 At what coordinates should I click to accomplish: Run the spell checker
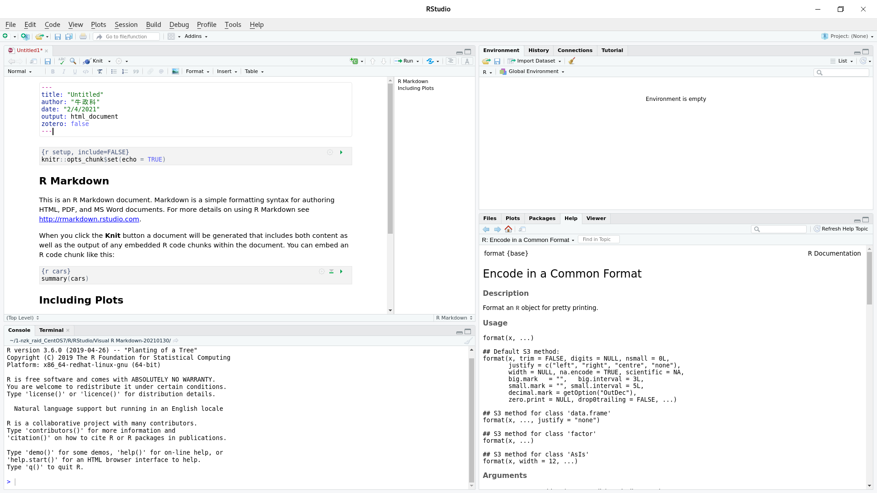[62, 61]
